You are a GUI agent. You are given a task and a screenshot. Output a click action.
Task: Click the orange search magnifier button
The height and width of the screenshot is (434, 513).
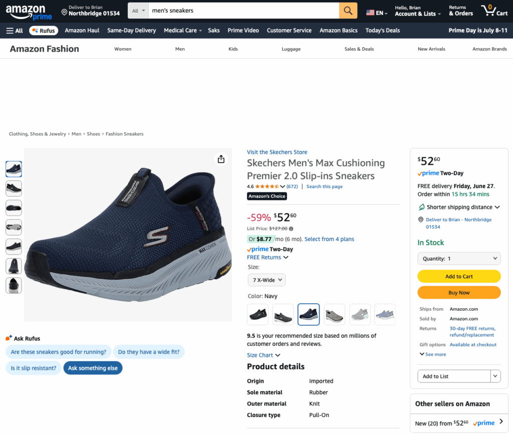point(348,11)
